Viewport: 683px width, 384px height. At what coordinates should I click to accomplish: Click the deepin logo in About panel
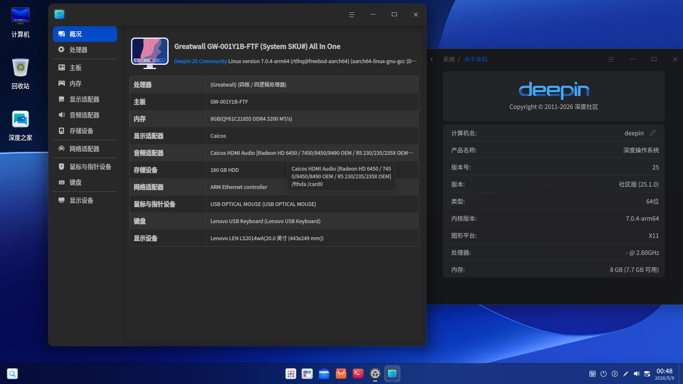click(x=554, y=90)
